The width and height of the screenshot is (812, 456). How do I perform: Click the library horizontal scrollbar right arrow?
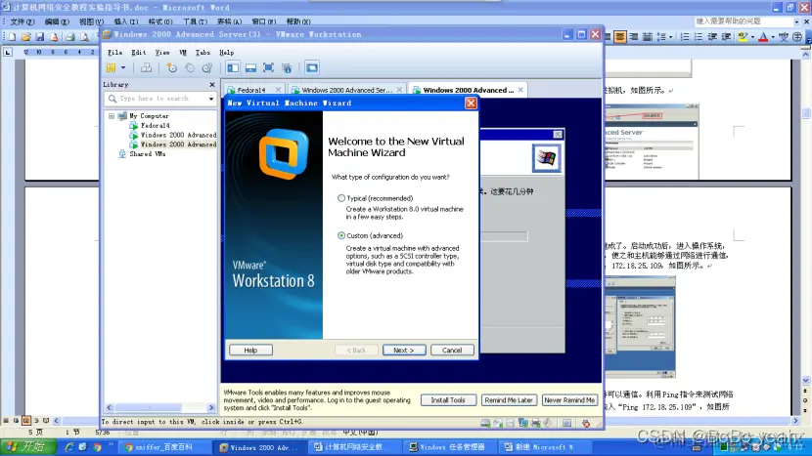[210, 408]
